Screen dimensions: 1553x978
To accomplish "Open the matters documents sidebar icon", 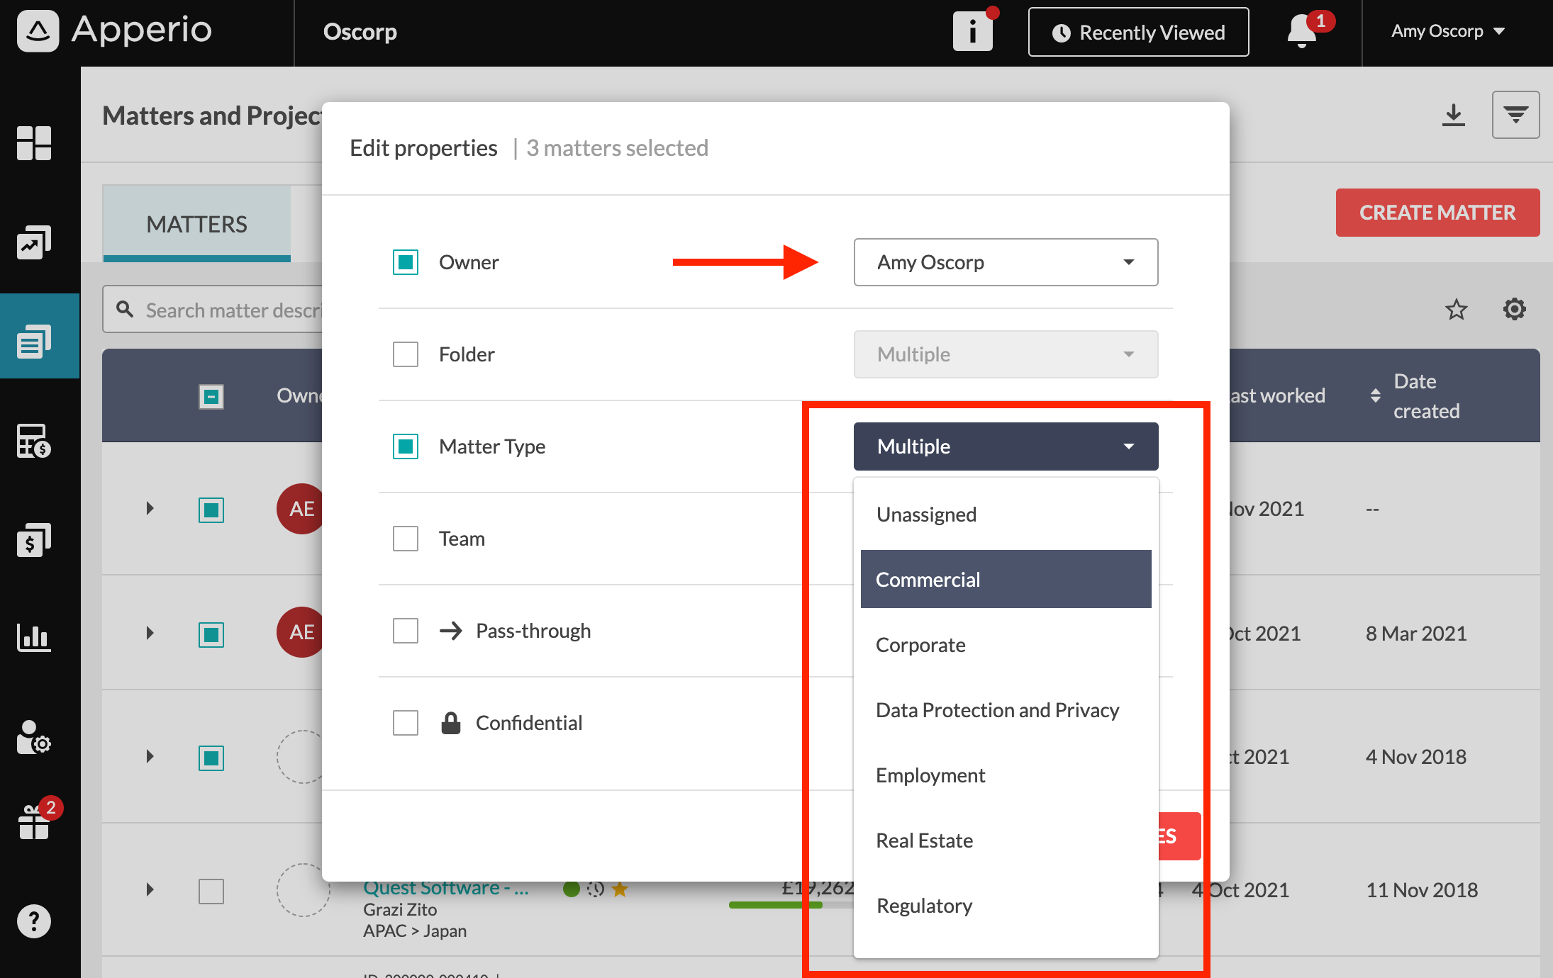I will click(34, 342).
